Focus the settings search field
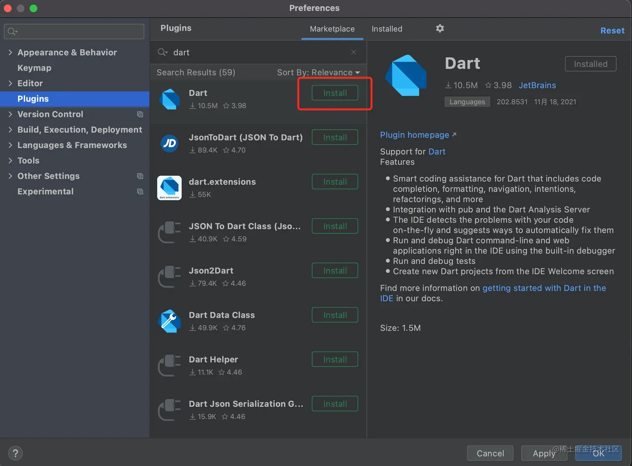Image resolution: width=632 pixels, height=466 pixels. point(74,31)
